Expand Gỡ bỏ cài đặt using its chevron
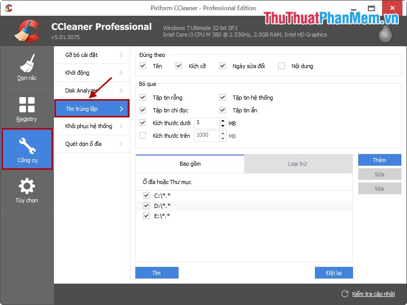This screenshot has width=407, height=305. 122,55
